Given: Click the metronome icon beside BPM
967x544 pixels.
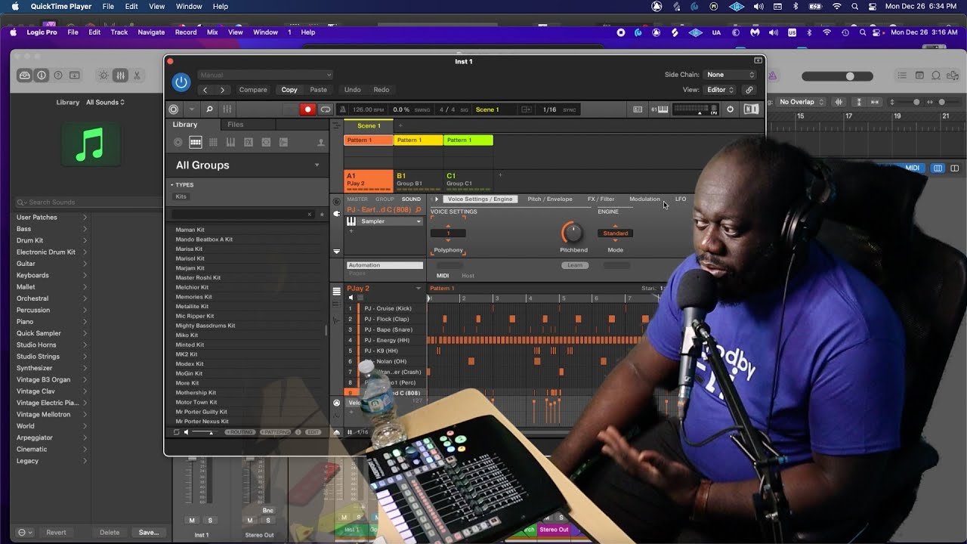Looking at the screenshot, I should click(343, 110).
